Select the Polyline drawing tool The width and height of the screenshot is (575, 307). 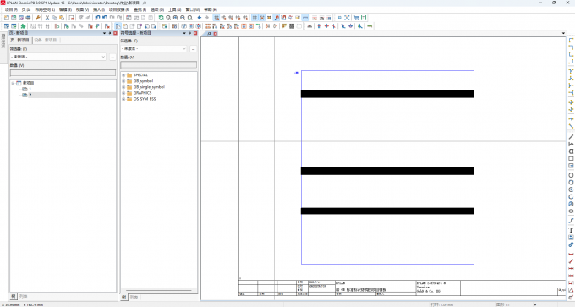(x=571, y=144)
